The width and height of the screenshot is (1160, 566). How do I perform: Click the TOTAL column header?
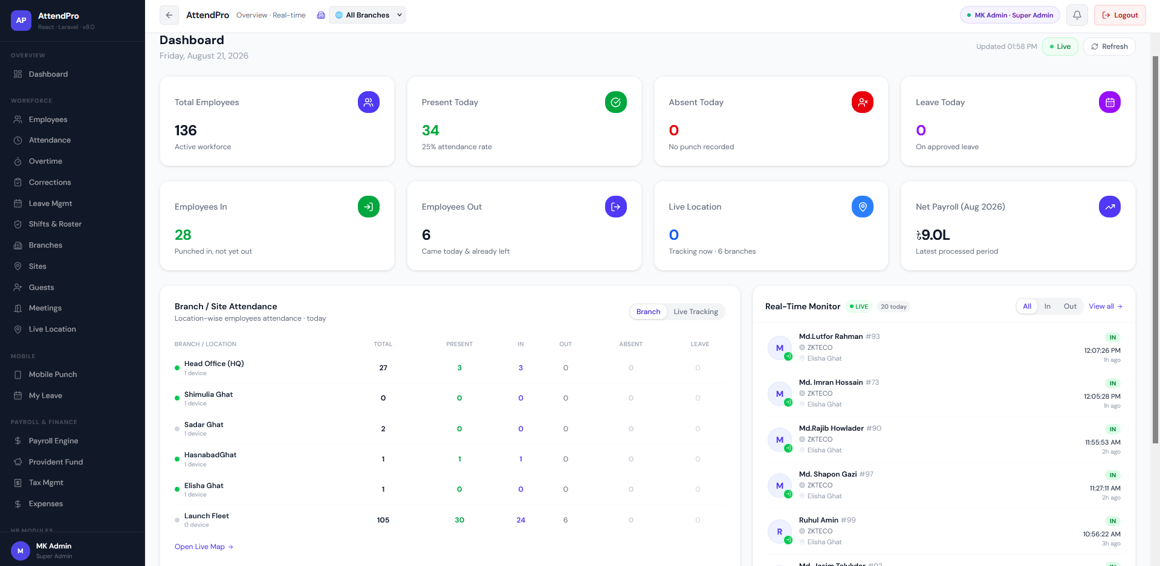tap(383, 344)
